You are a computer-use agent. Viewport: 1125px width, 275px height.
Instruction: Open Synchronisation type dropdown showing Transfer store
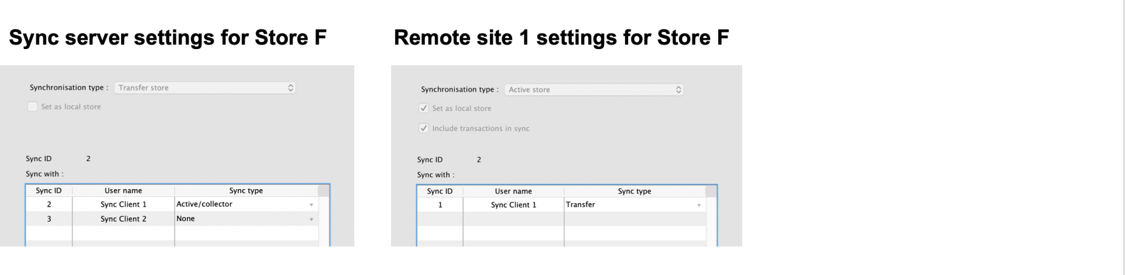pos(204,88)
